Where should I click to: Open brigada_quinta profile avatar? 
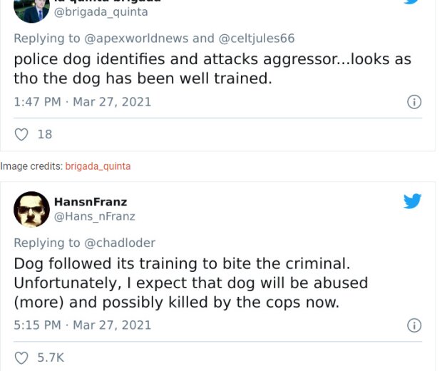click(x=31, y=11)
